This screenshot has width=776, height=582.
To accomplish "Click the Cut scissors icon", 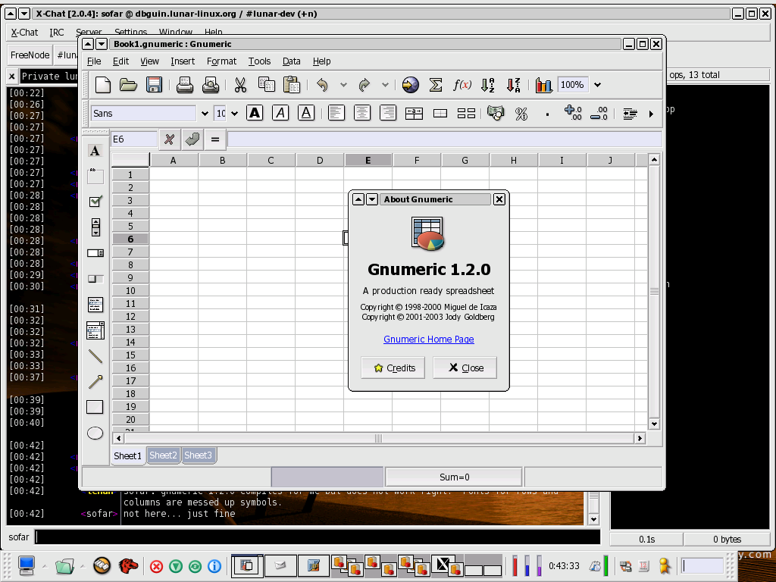I will pos(240,85).
